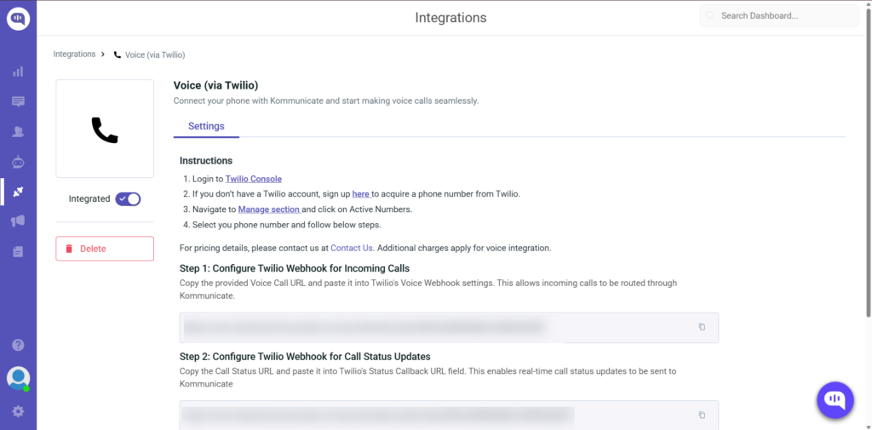The height and width of the screenshot is (430, 872).
Task: Click 'Step 1: Configure Twilio Webhook for Incoming Calls'
Action: point(295,268)
